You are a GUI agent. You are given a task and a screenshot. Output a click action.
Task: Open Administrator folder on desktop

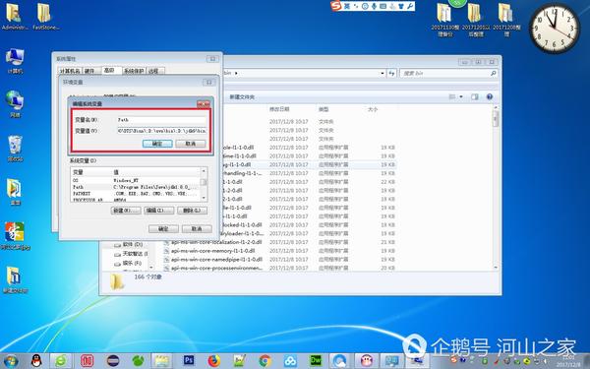[x=15, y=17]
